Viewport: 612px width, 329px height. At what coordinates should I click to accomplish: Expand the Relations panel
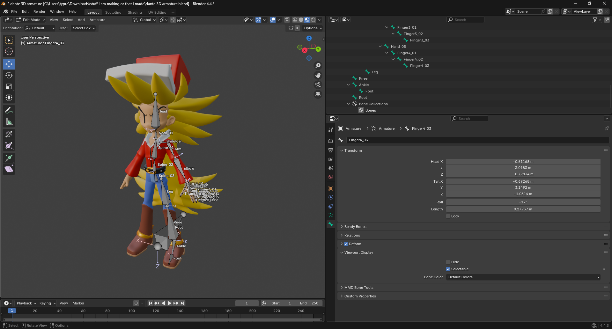click(352, 235)
